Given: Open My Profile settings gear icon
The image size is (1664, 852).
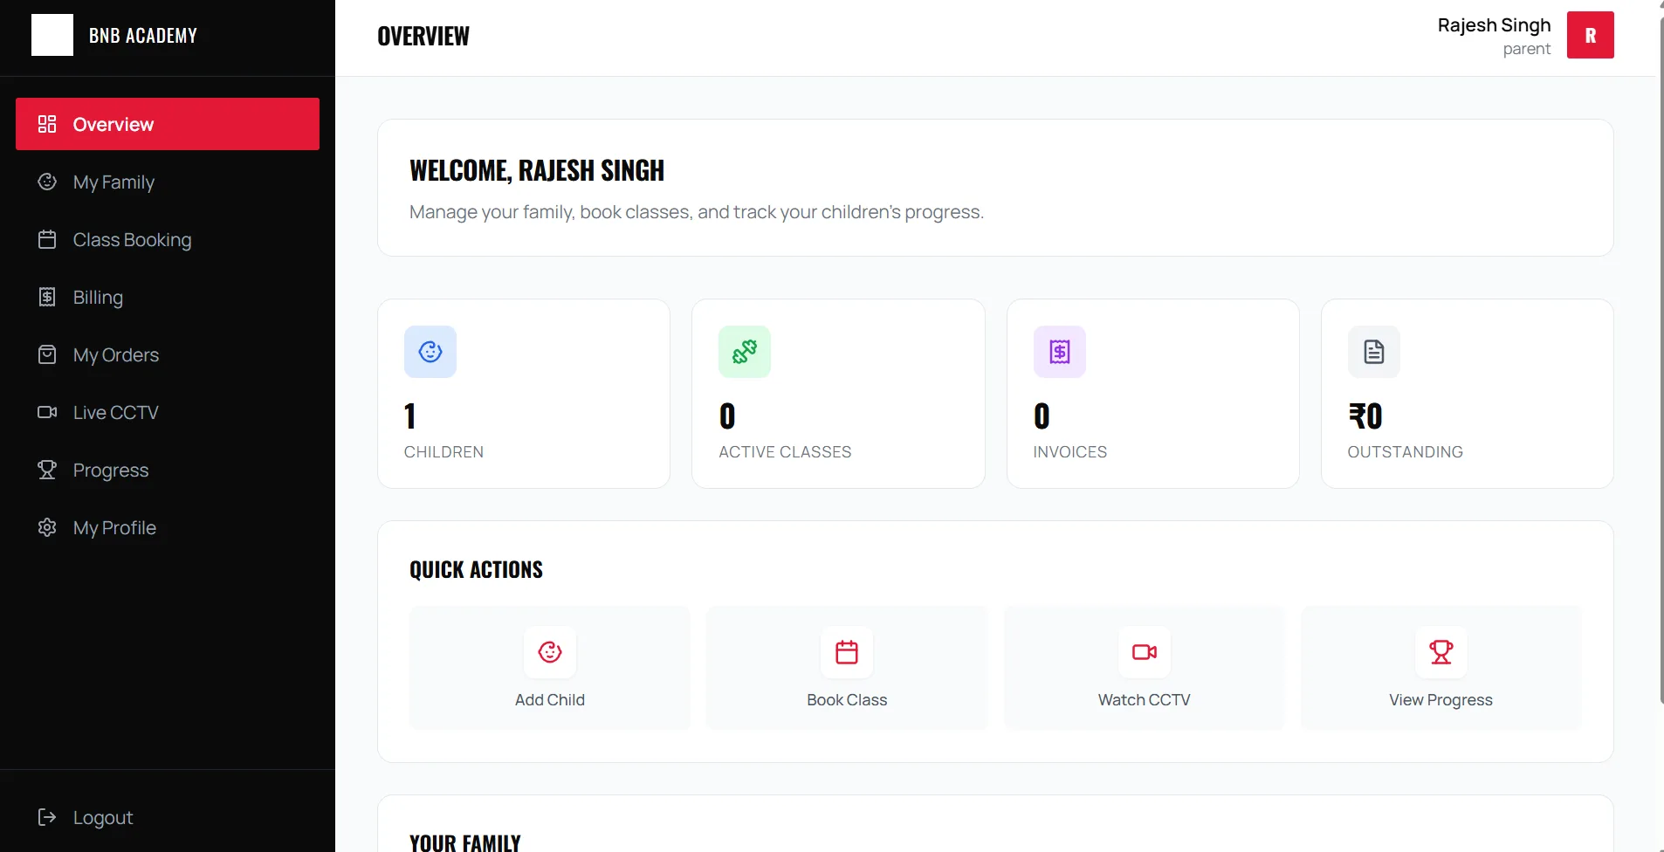Looking at the screenshot, I should tap(47, 527).
